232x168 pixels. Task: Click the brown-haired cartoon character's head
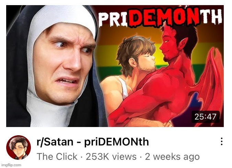coord(136,54)
